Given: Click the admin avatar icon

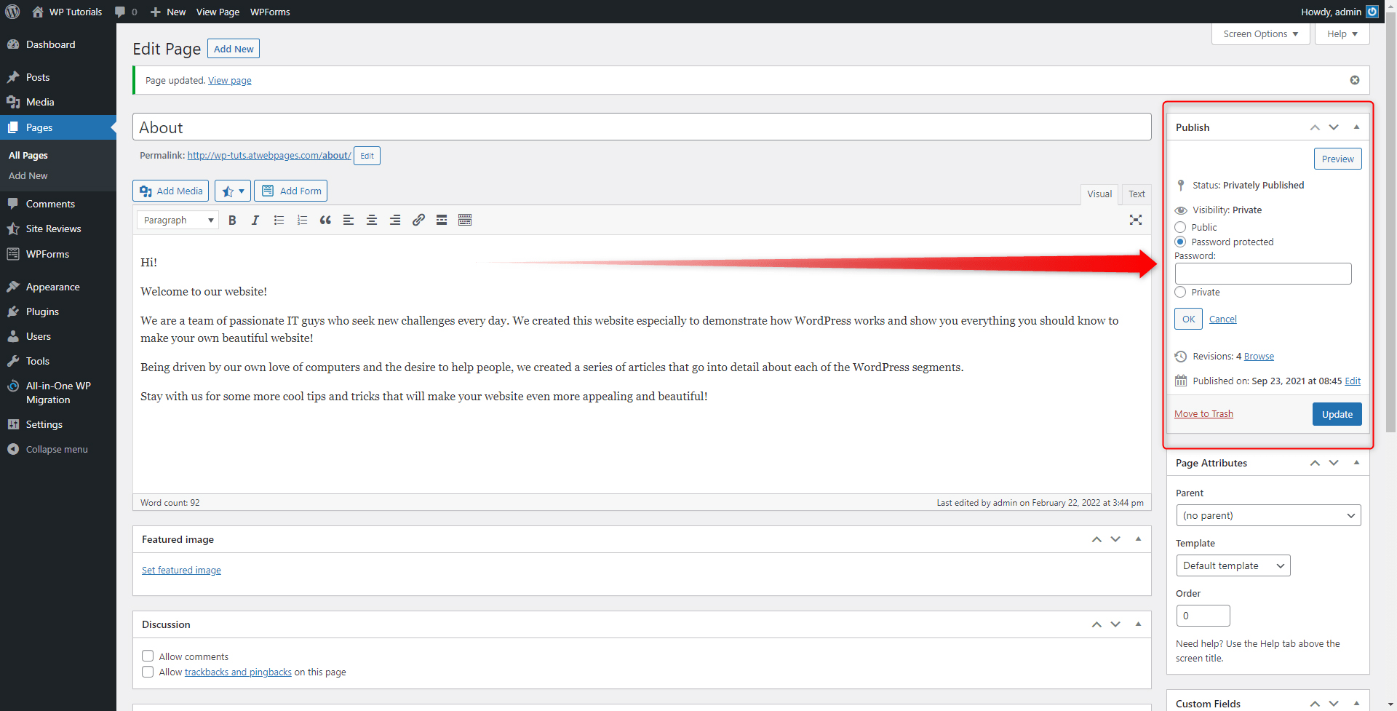Looking at the screenshot, I should tap(1372, 12).
